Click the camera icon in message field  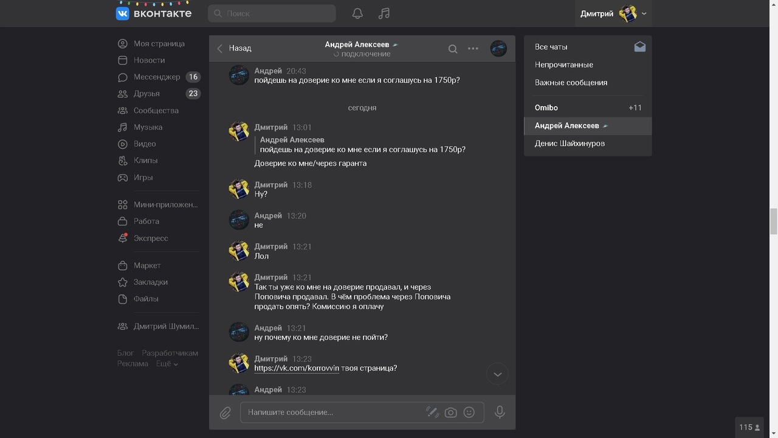coord(450,412)
